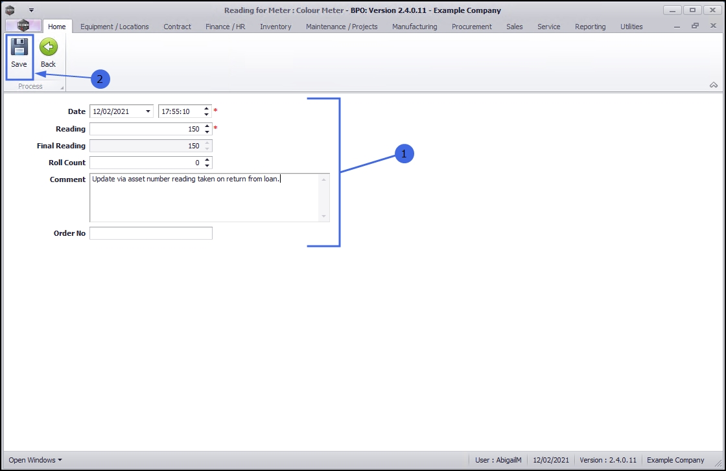Open the quick access toolbar dropdown arrow
The image size is (726, 471).
click(x=31, y=10)
